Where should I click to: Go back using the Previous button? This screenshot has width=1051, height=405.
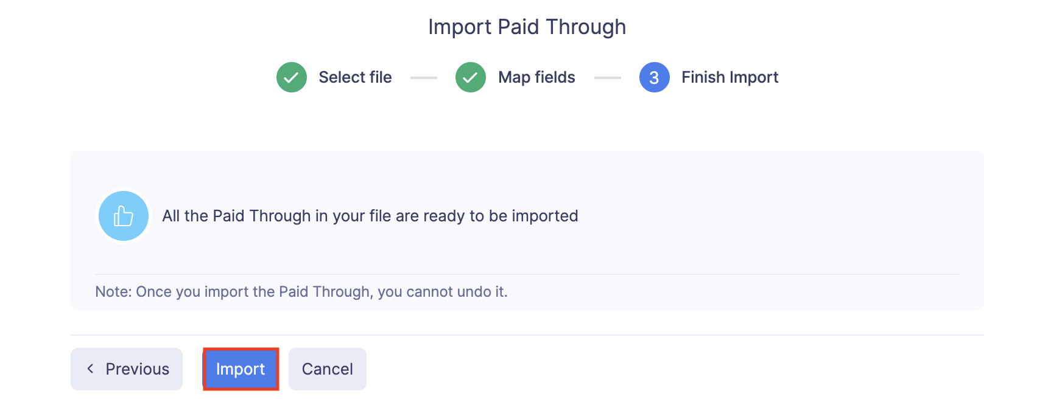coord(126,369)
